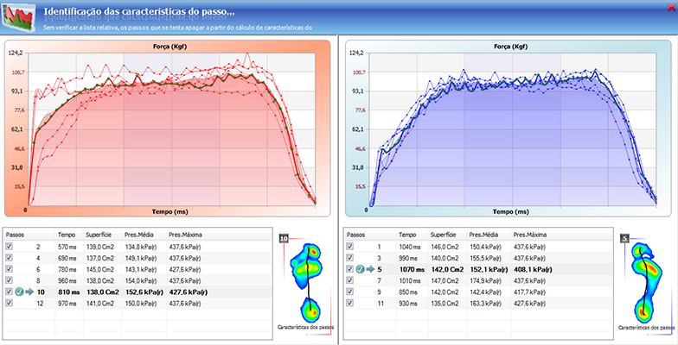Select step 9 row with 850 ms
The width and height of the screenshot is (678, 345).
pos(432,292)
